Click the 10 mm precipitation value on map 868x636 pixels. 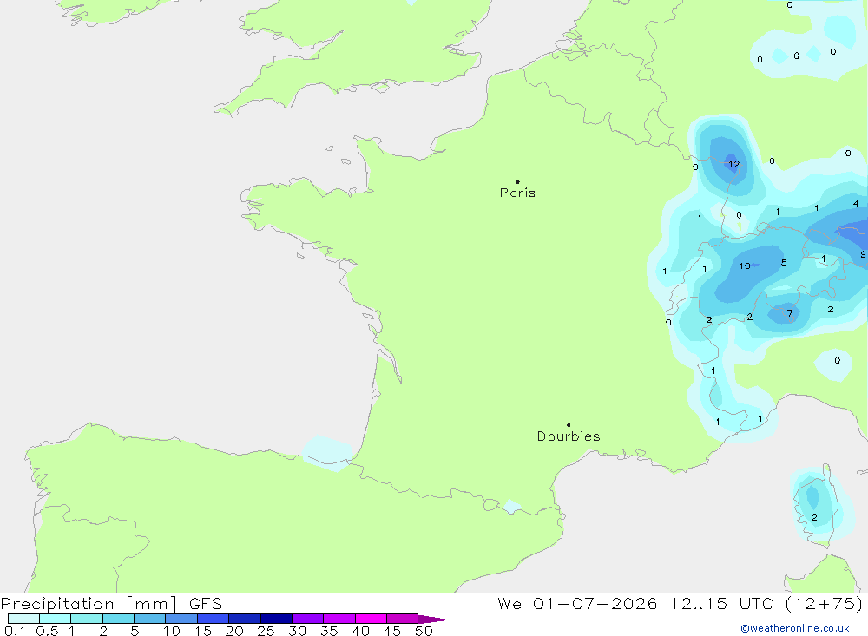pos(745,266)
